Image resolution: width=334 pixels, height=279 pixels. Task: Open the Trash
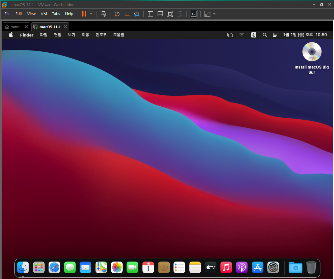click(x=311, y=267)
